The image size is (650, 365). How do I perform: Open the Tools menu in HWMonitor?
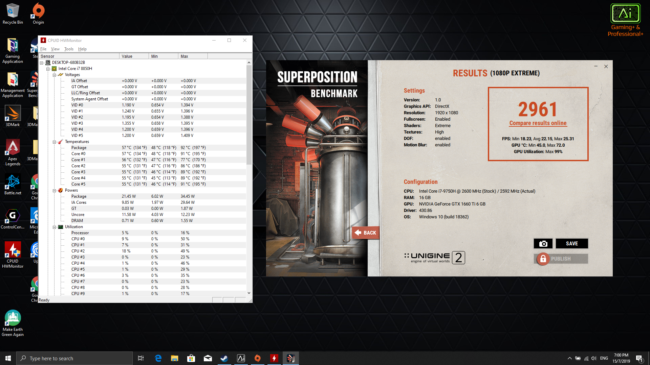point(69,49)
